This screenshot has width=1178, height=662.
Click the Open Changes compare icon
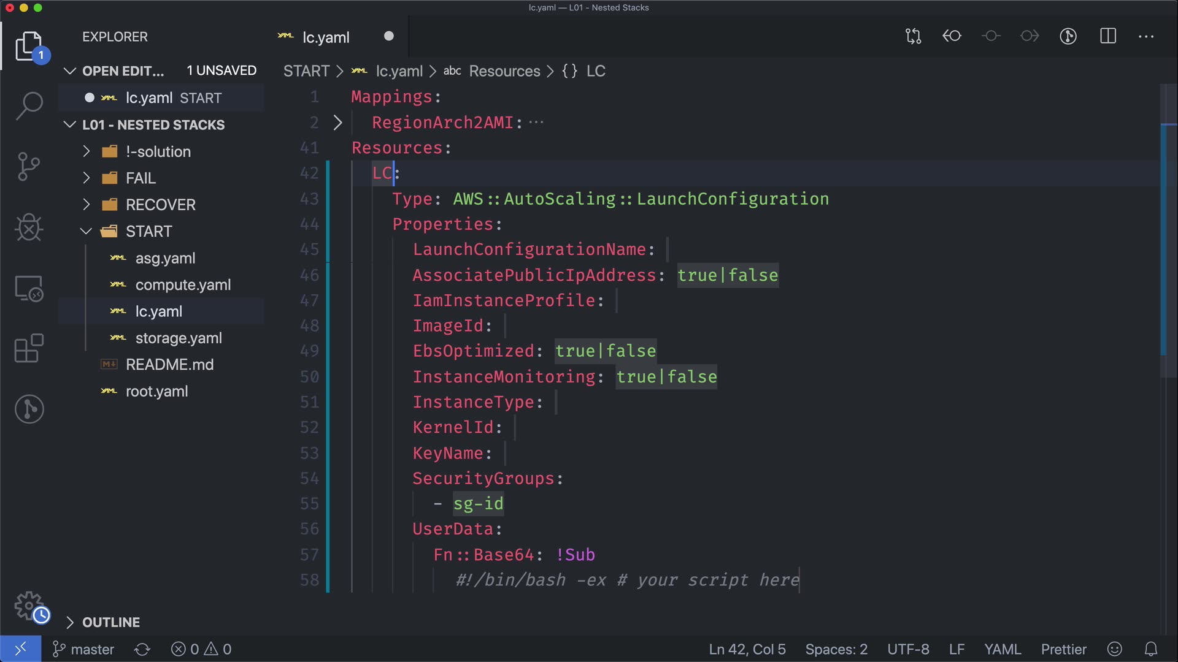pos(913,36)
